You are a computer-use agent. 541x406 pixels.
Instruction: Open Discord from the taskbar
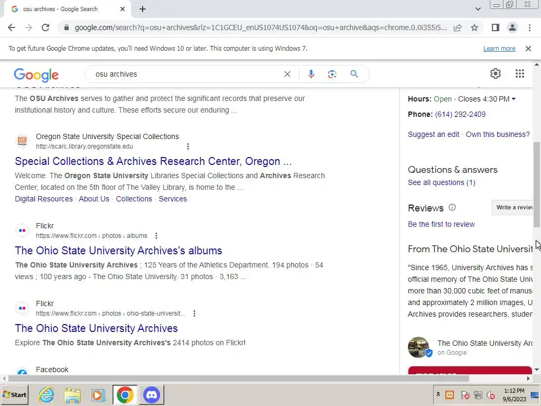tap(152, 395)
